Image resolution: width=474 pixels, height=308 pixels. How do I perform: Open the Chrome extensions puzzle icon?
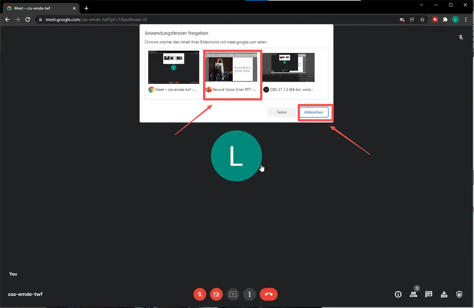[445, 19]
